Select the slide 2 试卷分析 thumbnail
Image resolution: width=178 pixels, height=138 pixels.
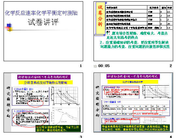tap(133, 31)
